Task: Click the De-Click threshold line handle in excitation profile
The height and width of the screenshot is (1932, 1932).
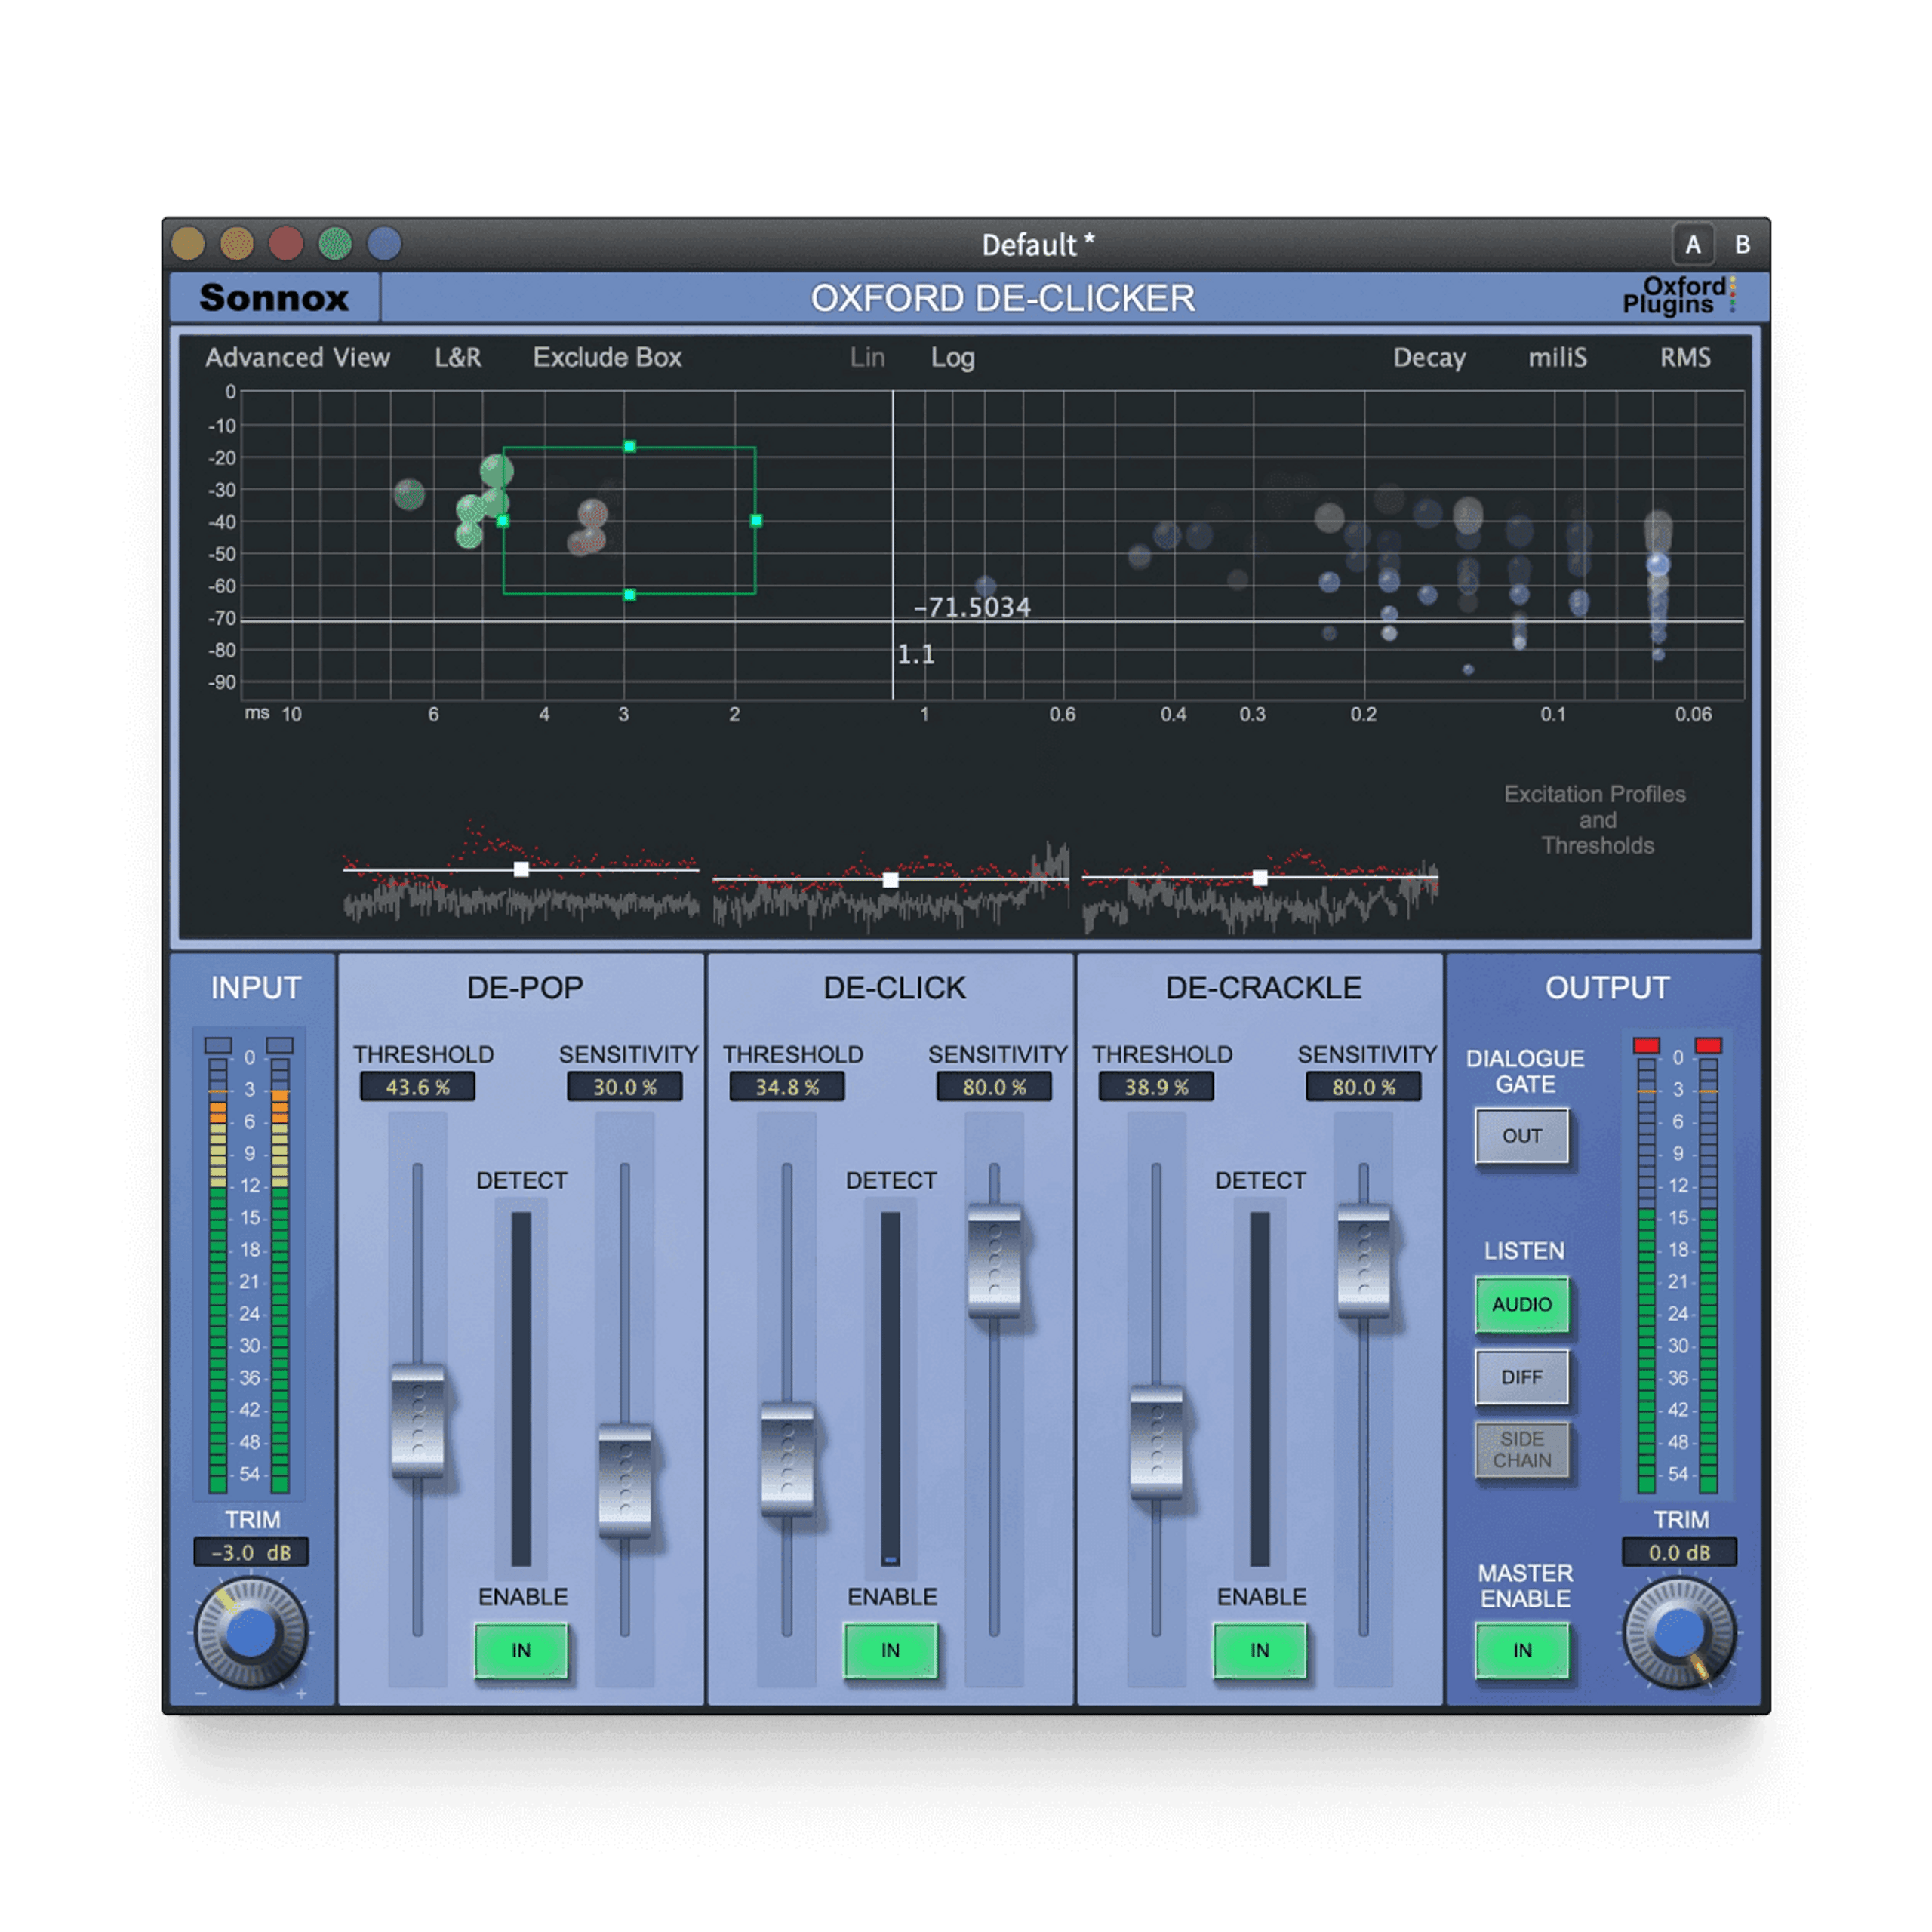Action: coord(890,880)
